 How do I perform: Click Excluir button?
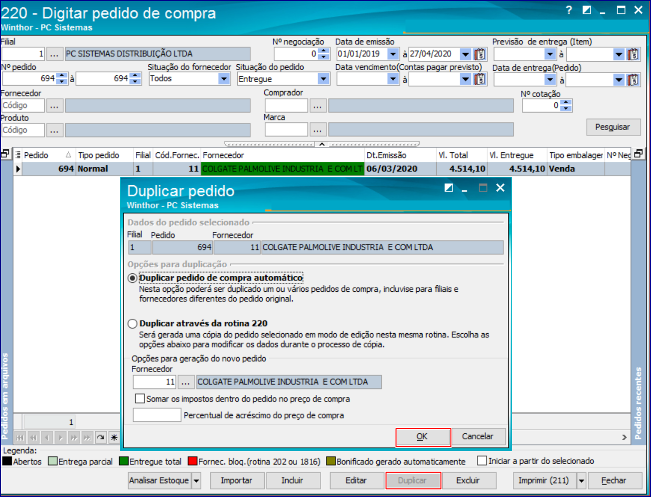[x=468, y=481]
